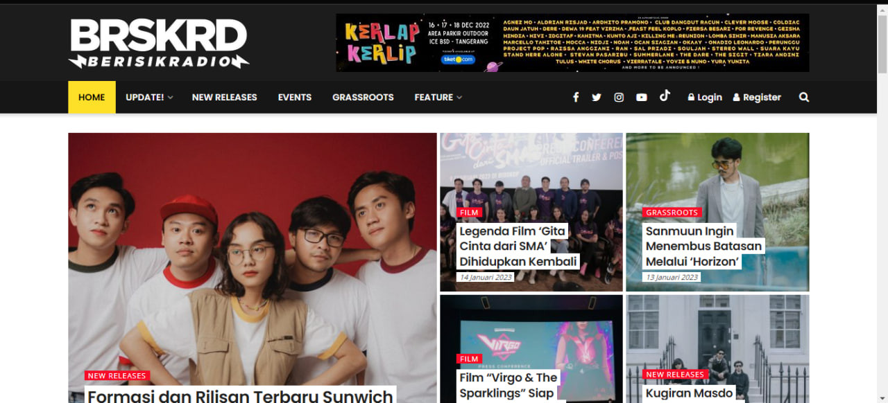This screenshot has width=888, height=403.
Task: Open the EVENTS menu item
Action: [x=295, y=98]
